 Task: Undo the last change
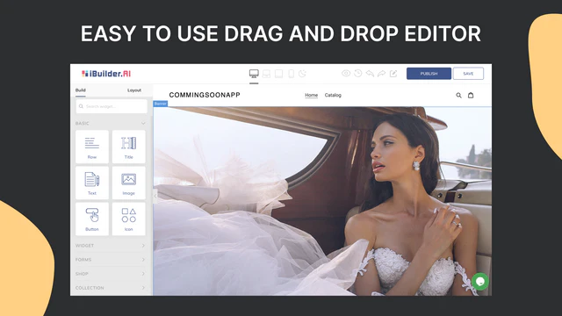point(370,74)
